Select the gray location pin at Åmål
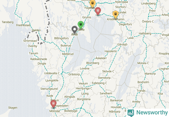169x117 pixels. coord(74,29)
